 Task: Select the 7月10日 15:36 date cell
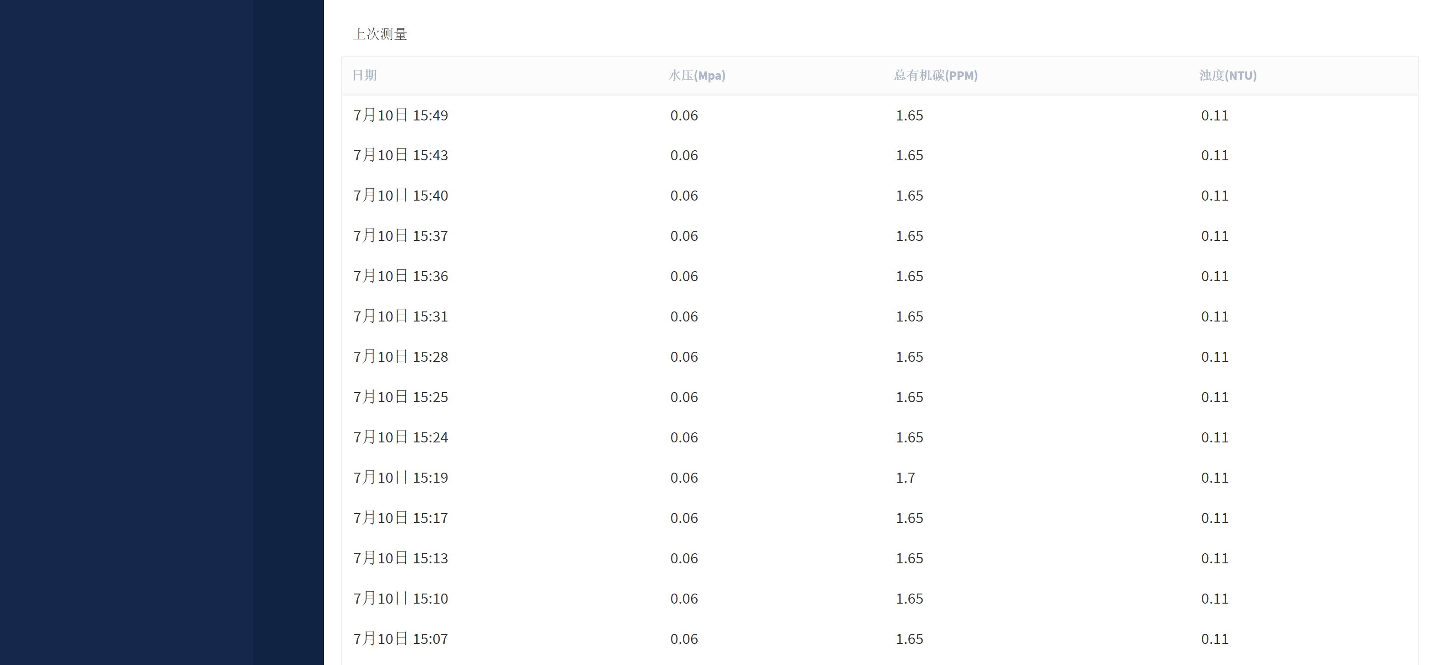(400, 276)
